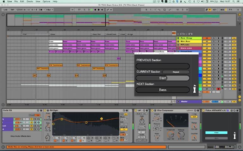Image resolution: width=243 pixels, height=151 pixels.
Task: Click the TAP tempo button
Action: [12, 9]
